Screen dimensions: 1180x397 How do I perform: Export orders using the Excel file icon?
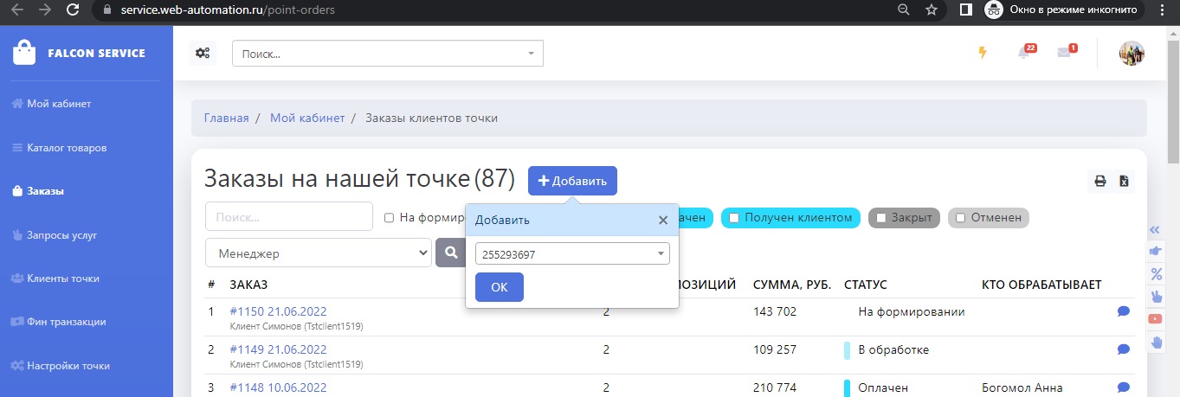point(1124,182)
